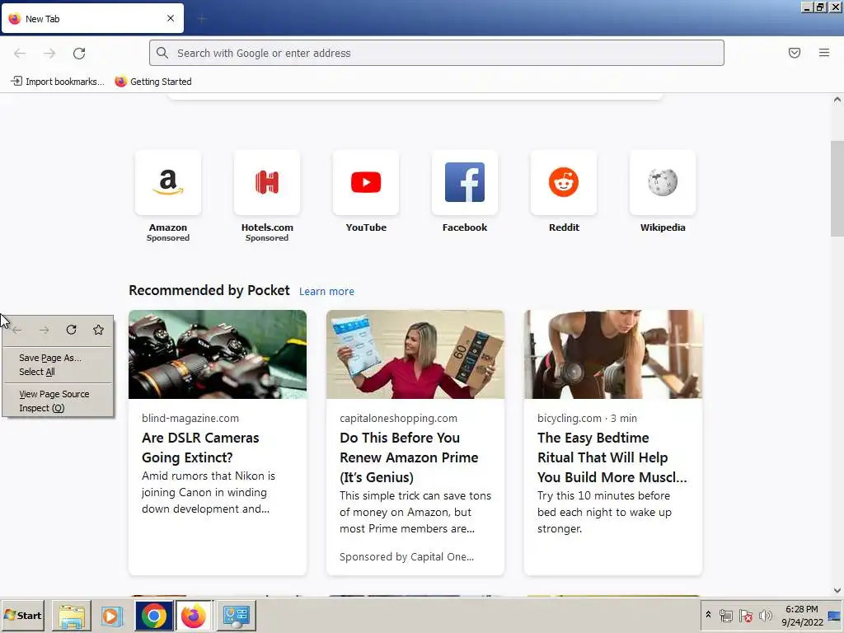Click the vertical scrollbar thumb
Screen dimensions: 844x633
pos(837,189)
